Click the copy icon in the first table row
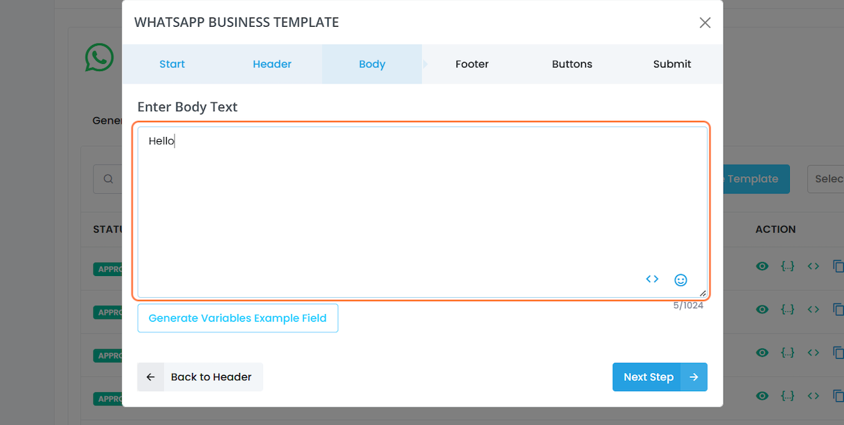 pos(838,266)
